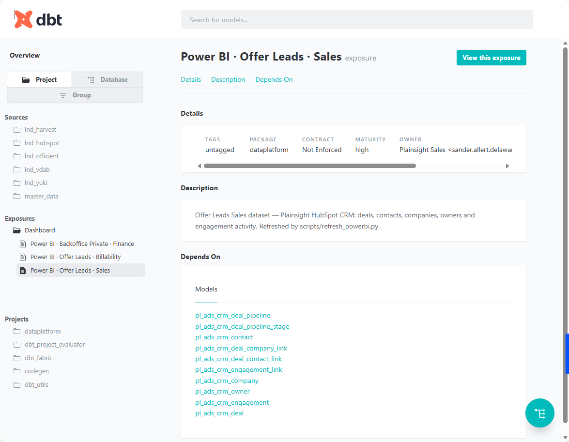Click the codegen folder icon
The width and height of the screenshot is (569, 442).
tap(17, 371)
